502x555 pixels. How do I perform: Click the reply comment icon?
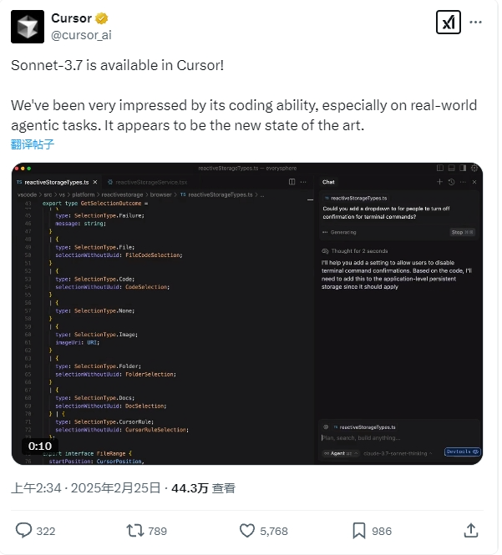(23, 531)
